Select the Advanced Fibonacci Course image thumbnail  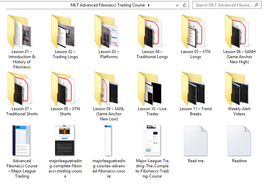click(22, 140)
